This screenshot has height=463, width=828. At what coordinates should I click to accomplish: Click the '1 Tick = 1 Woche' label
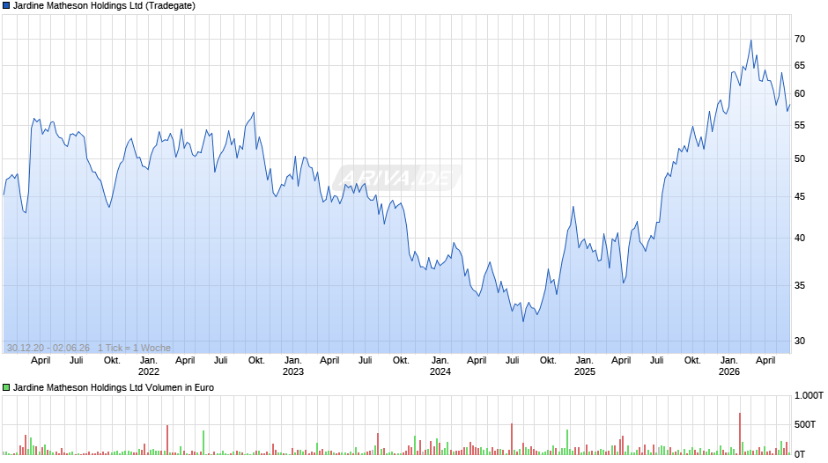tap(134, 348)
